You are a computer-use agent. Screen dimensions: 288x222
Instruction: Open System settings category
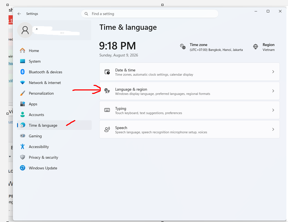click(x=55, y=61)
